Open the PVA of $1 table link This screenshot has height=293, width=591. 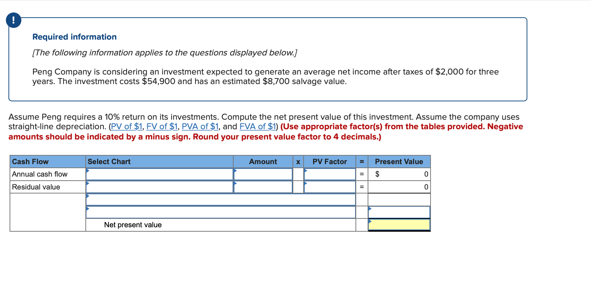pyautogui.click(x=200, y=127)
